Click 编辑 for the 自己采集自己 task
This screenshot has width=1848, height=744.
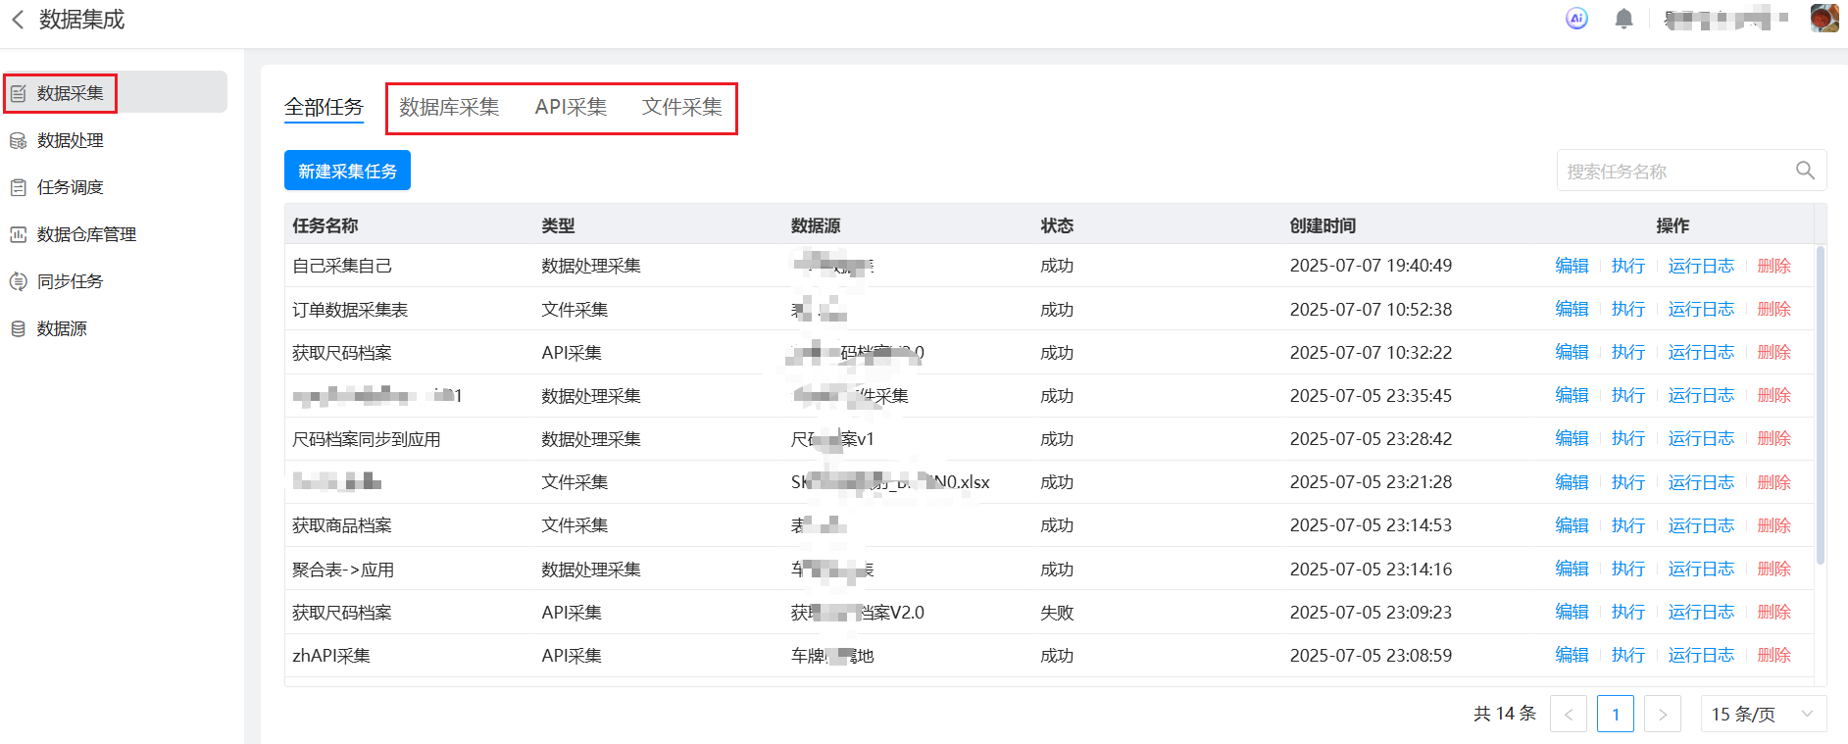click(x=1572, y=266)
